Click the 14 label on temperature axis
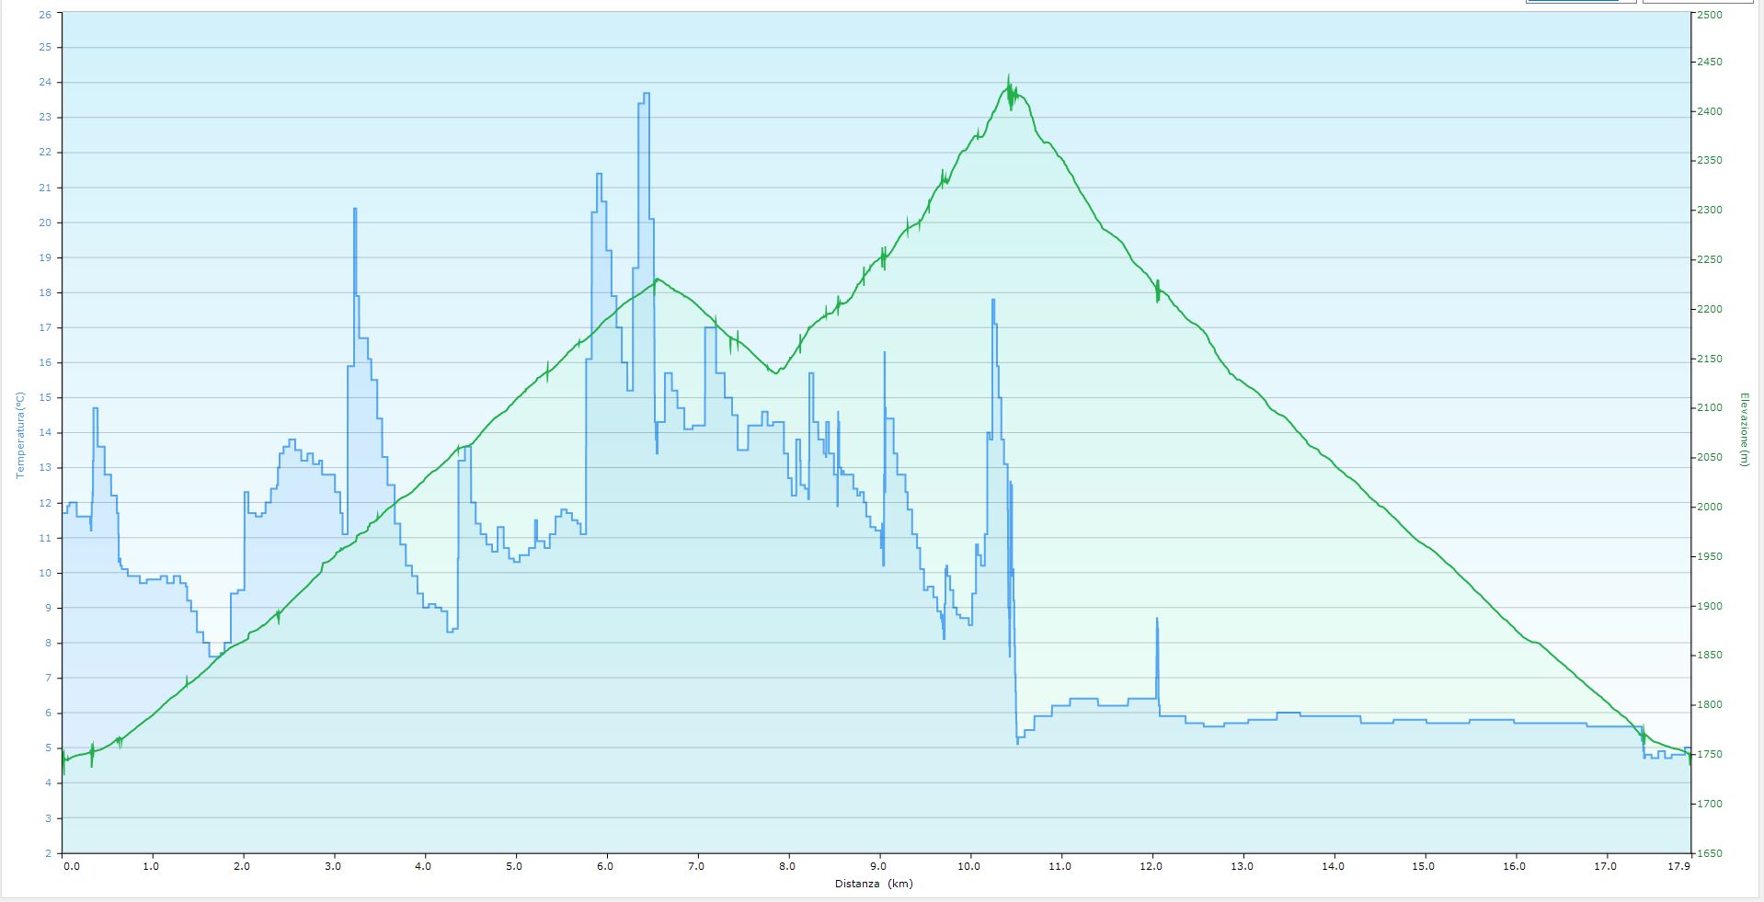 click(x=45, y=432)
